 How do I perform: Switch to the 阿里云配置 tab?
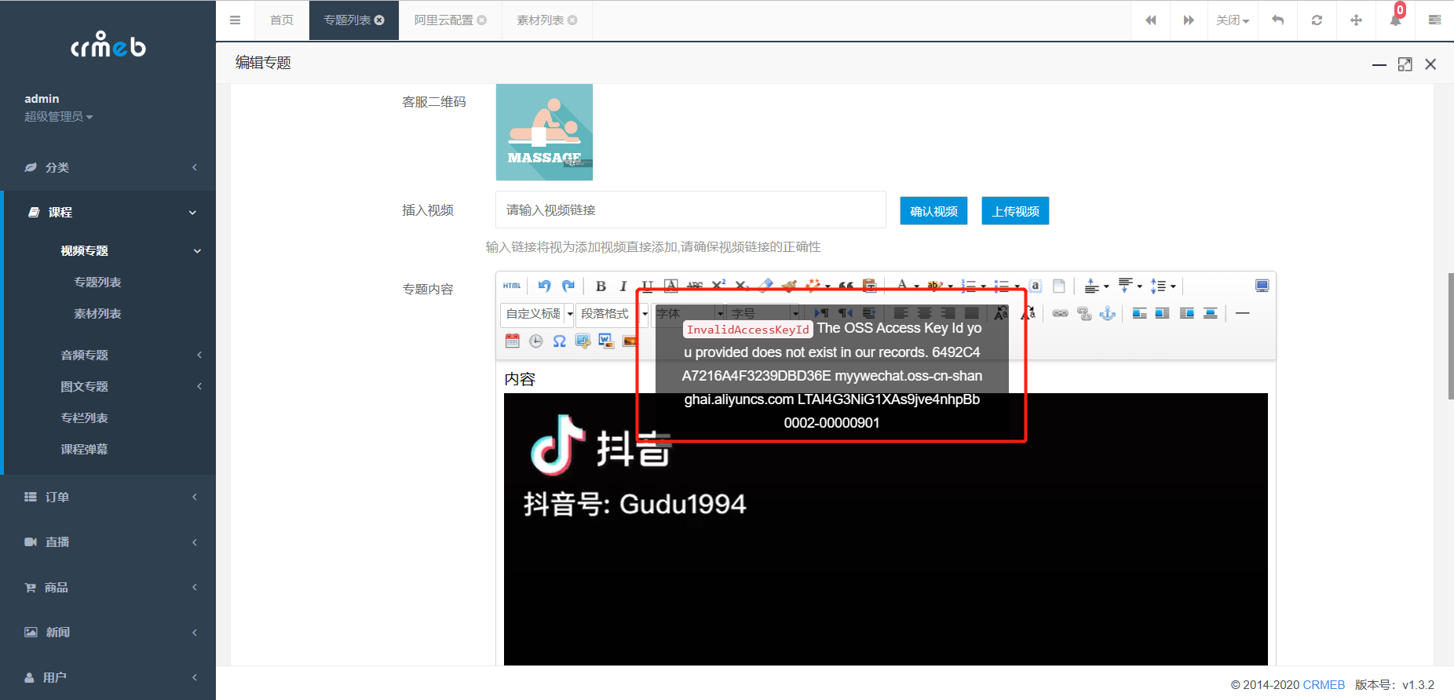click(x=451, y=20)
